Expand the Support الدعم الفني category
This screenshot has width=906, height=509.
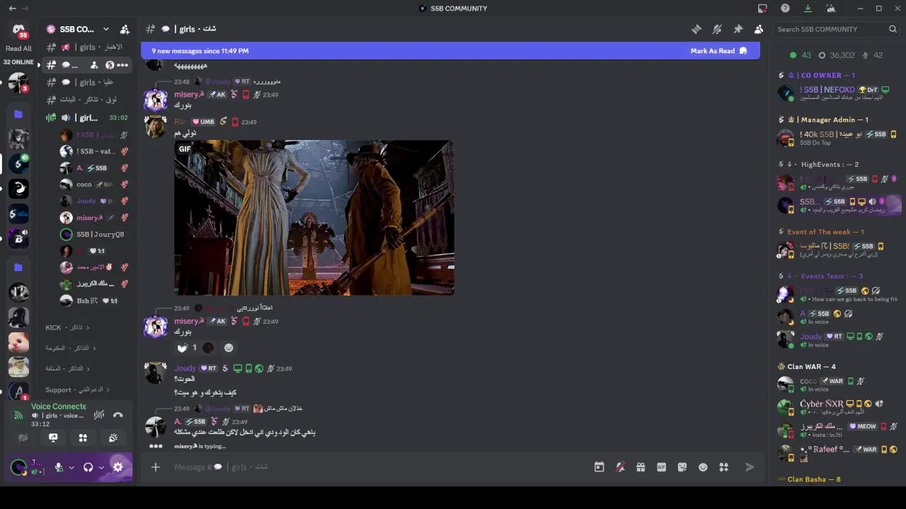click(x=78, y=390)
